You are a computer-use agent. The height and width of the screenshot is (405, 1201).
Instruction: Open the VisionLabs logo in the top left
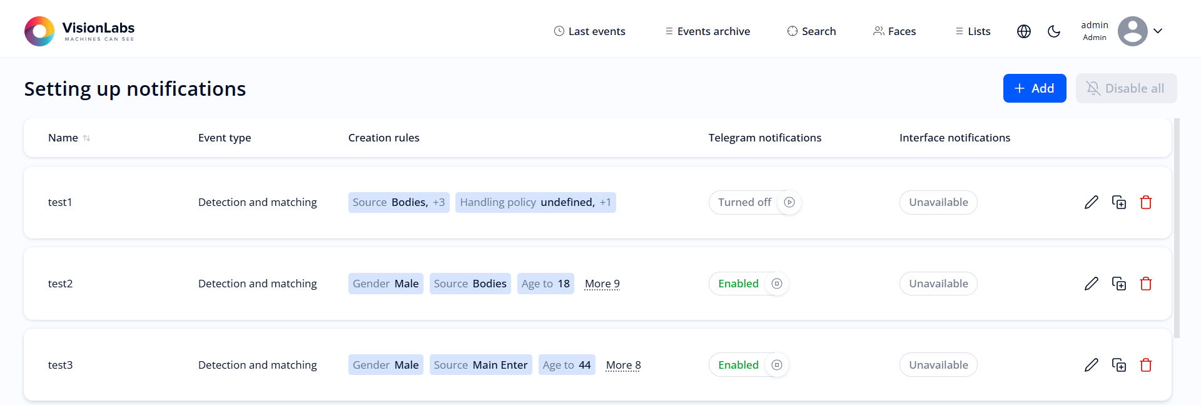coord(79,31)
